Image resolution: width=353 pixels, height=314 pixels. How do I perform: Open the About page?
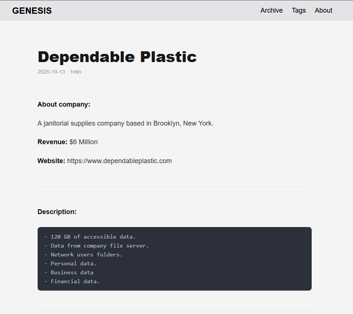coord(323,10)
